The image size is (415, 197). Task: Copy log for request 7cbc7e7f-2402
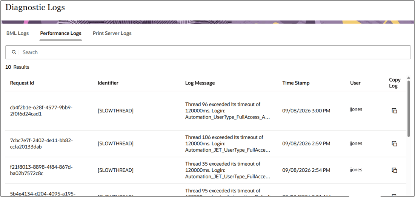(x=394, y=144)
